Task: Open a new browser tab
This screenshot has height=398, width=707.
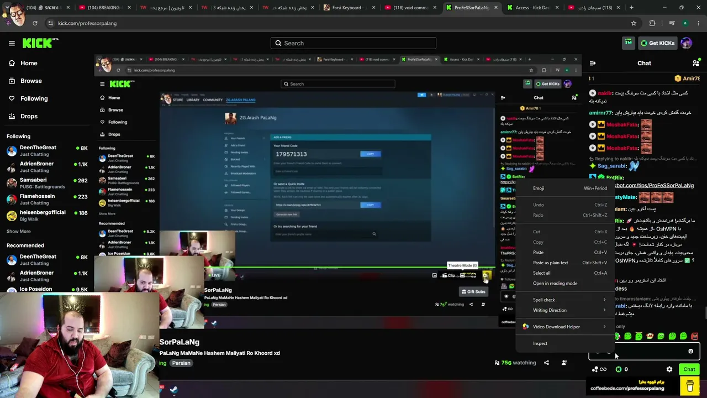Action: click(631, 8)
